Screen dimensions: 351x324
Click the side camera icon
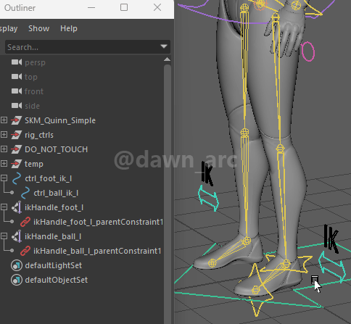[17, 106]
